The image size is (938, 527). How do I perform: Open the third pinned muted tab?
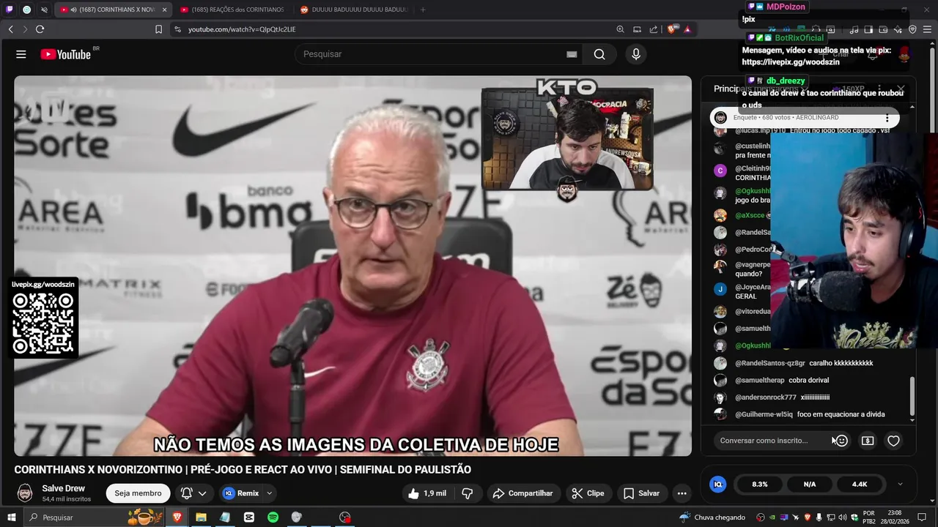click(x=44, y=10)
